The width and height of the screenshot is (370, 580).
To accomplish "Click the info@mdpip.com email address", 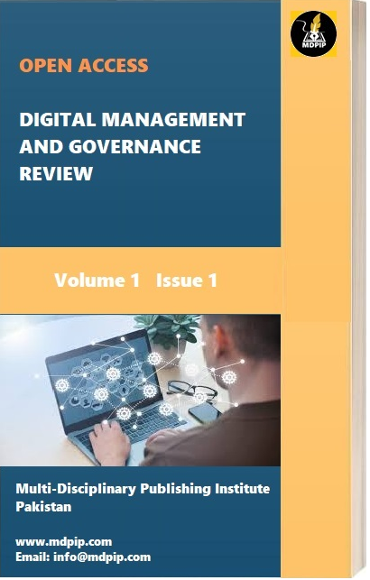I will coord(102,557).
